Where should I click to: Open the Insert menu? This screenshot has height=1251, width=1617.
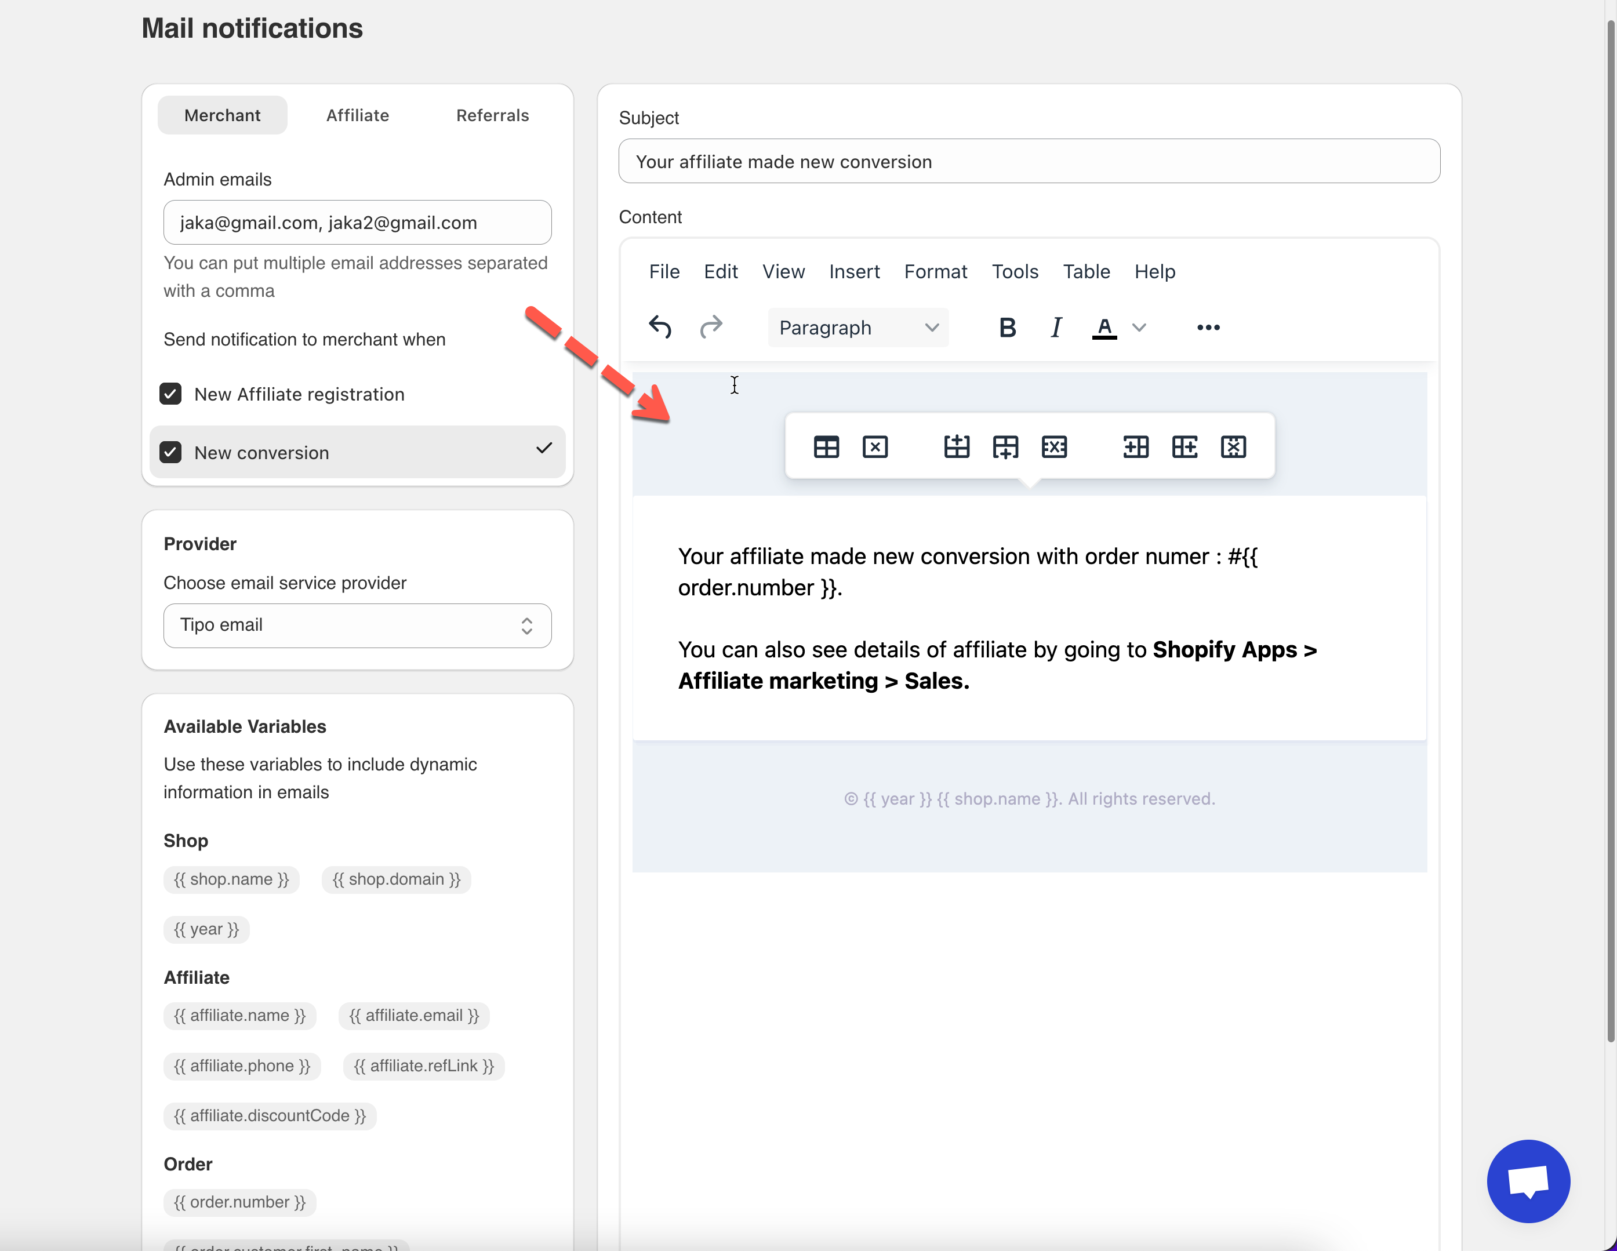(x=853, y=272)
